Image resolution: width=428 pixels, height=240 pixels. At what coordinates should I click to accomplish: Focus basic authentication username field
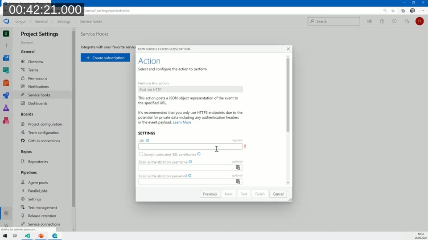(x=190, y=168)
